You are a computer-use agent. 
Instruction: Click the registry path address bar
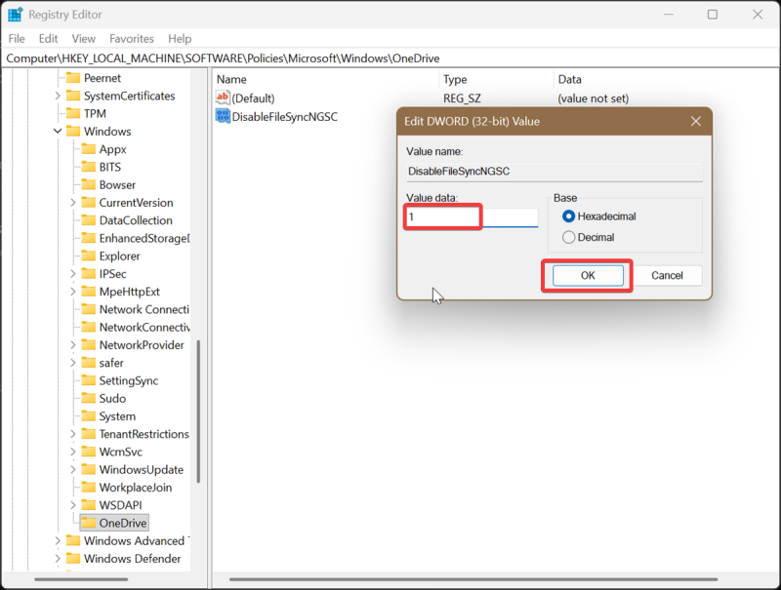[x=390, y=59]
